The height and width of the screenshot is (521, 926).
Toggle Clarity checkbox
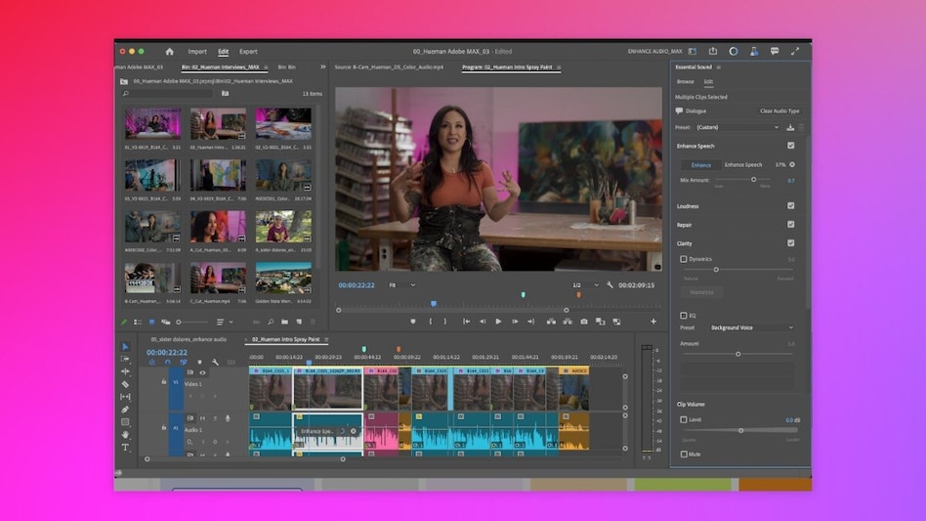coord(791,242)
